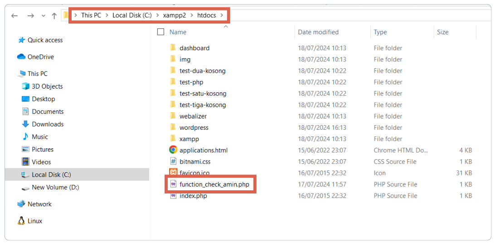Click the Network globe icon
The height and width of the screenshot is (245, 496).
21,204
